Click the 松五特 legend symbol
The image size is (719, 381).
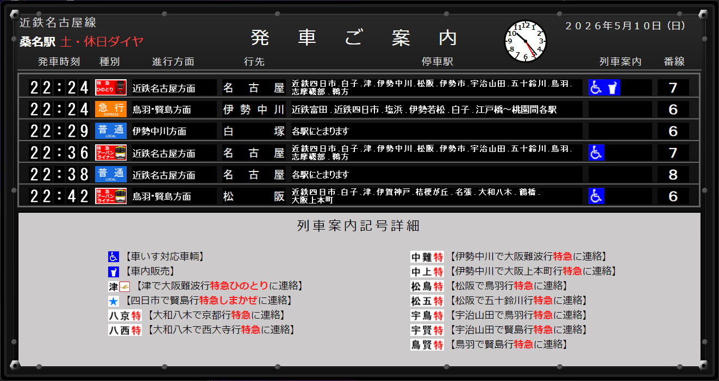pos(427,301)
